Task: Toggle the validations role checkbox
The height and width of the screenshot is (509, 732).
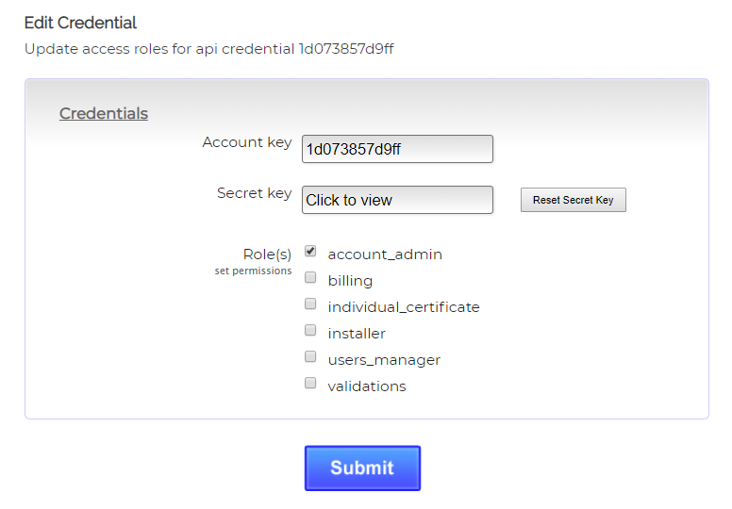Action: [x=310, y=384]
